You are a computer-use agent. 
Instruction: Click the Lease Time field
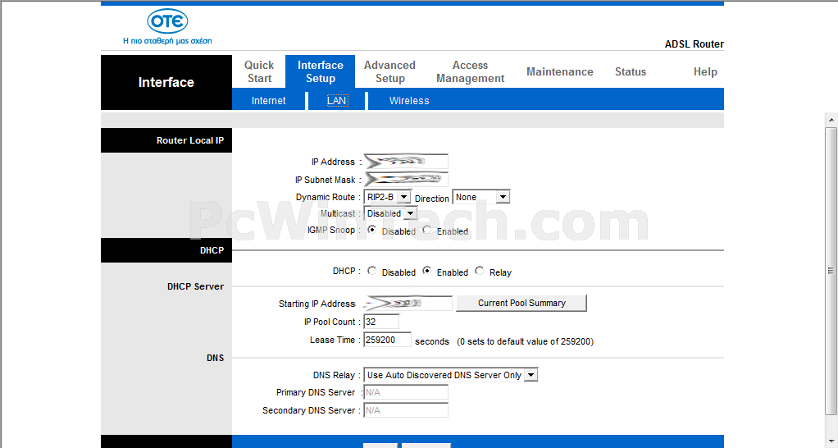pyautogui.click(x=387, y=340)
